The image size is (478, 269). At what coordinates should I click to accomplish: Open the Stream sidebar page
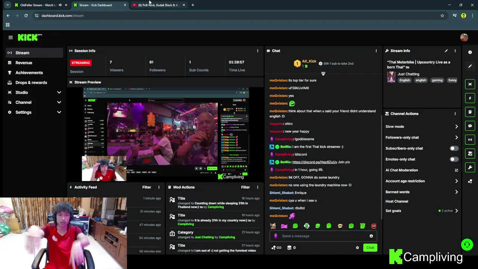[34, 53]
